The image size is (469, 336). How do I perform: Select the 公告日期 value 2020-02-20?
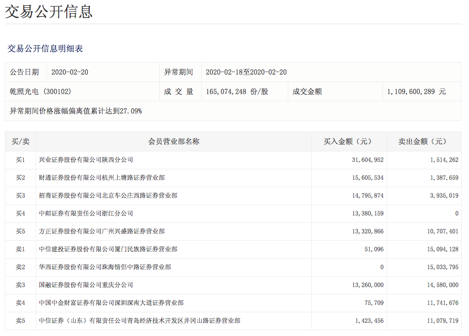70,73
